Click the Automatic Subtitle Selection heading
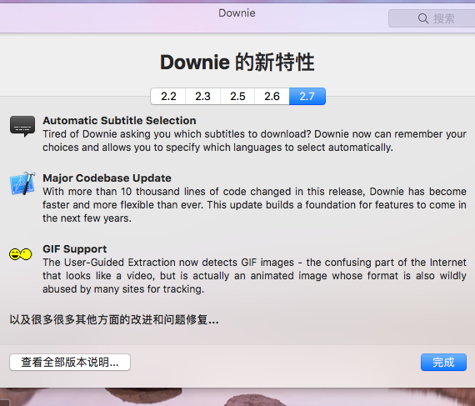This screenshot has width=475, height=406. click(119, 121)
